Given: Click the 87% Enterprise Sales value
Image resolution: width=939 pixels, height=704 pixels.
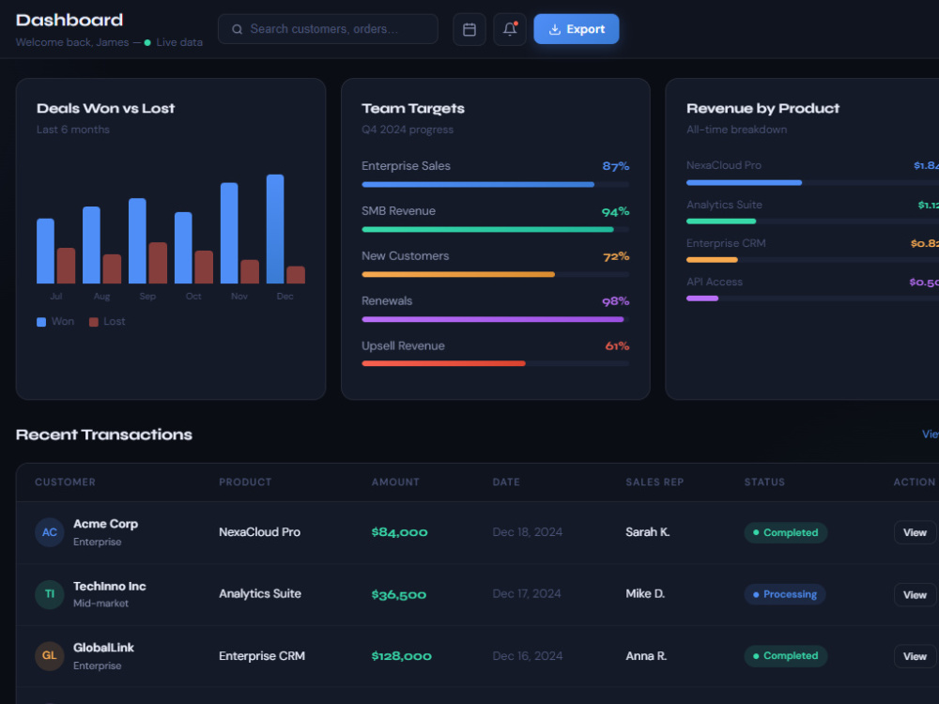Looking at the screenshot, I should click(616, 166).
